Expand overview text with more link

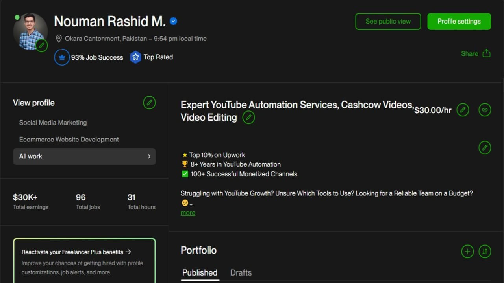point(188,213)
